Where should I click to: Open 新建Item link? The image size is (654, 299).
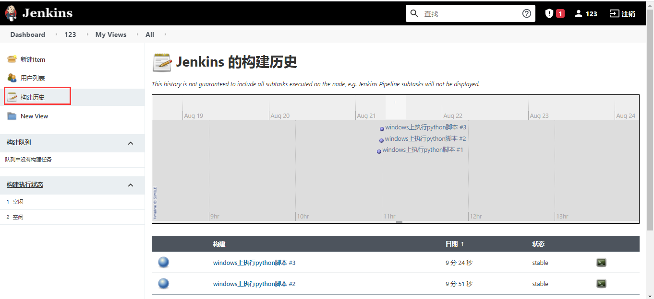pyautogui.click(x=33, y=59)
